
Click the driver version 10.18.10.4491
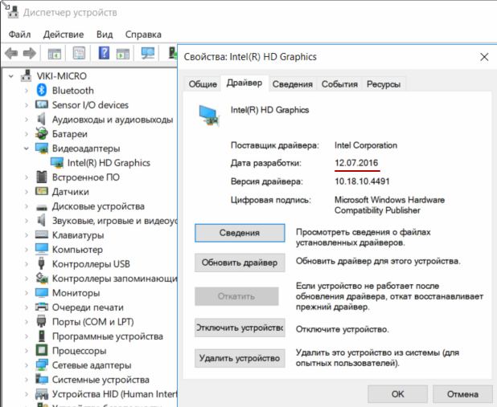click(x=362, y=181)
